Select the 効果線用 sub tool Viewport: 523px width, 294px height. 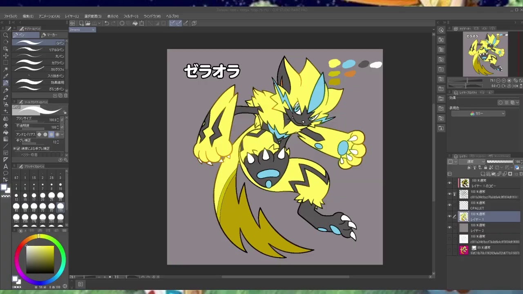[x=39, y=82]
